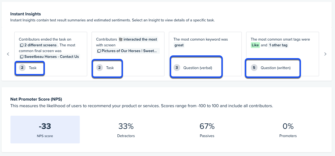The image size is (335, 156).
Task: Click the interaction icon before 'interacted the most'
Action: coord(120,39)
